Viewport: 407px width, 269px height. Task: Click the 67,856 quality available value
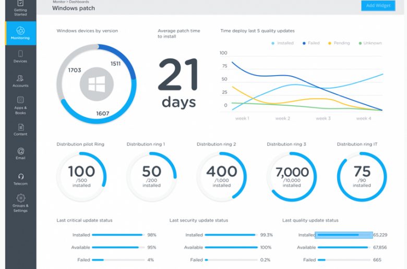[380, 248]
